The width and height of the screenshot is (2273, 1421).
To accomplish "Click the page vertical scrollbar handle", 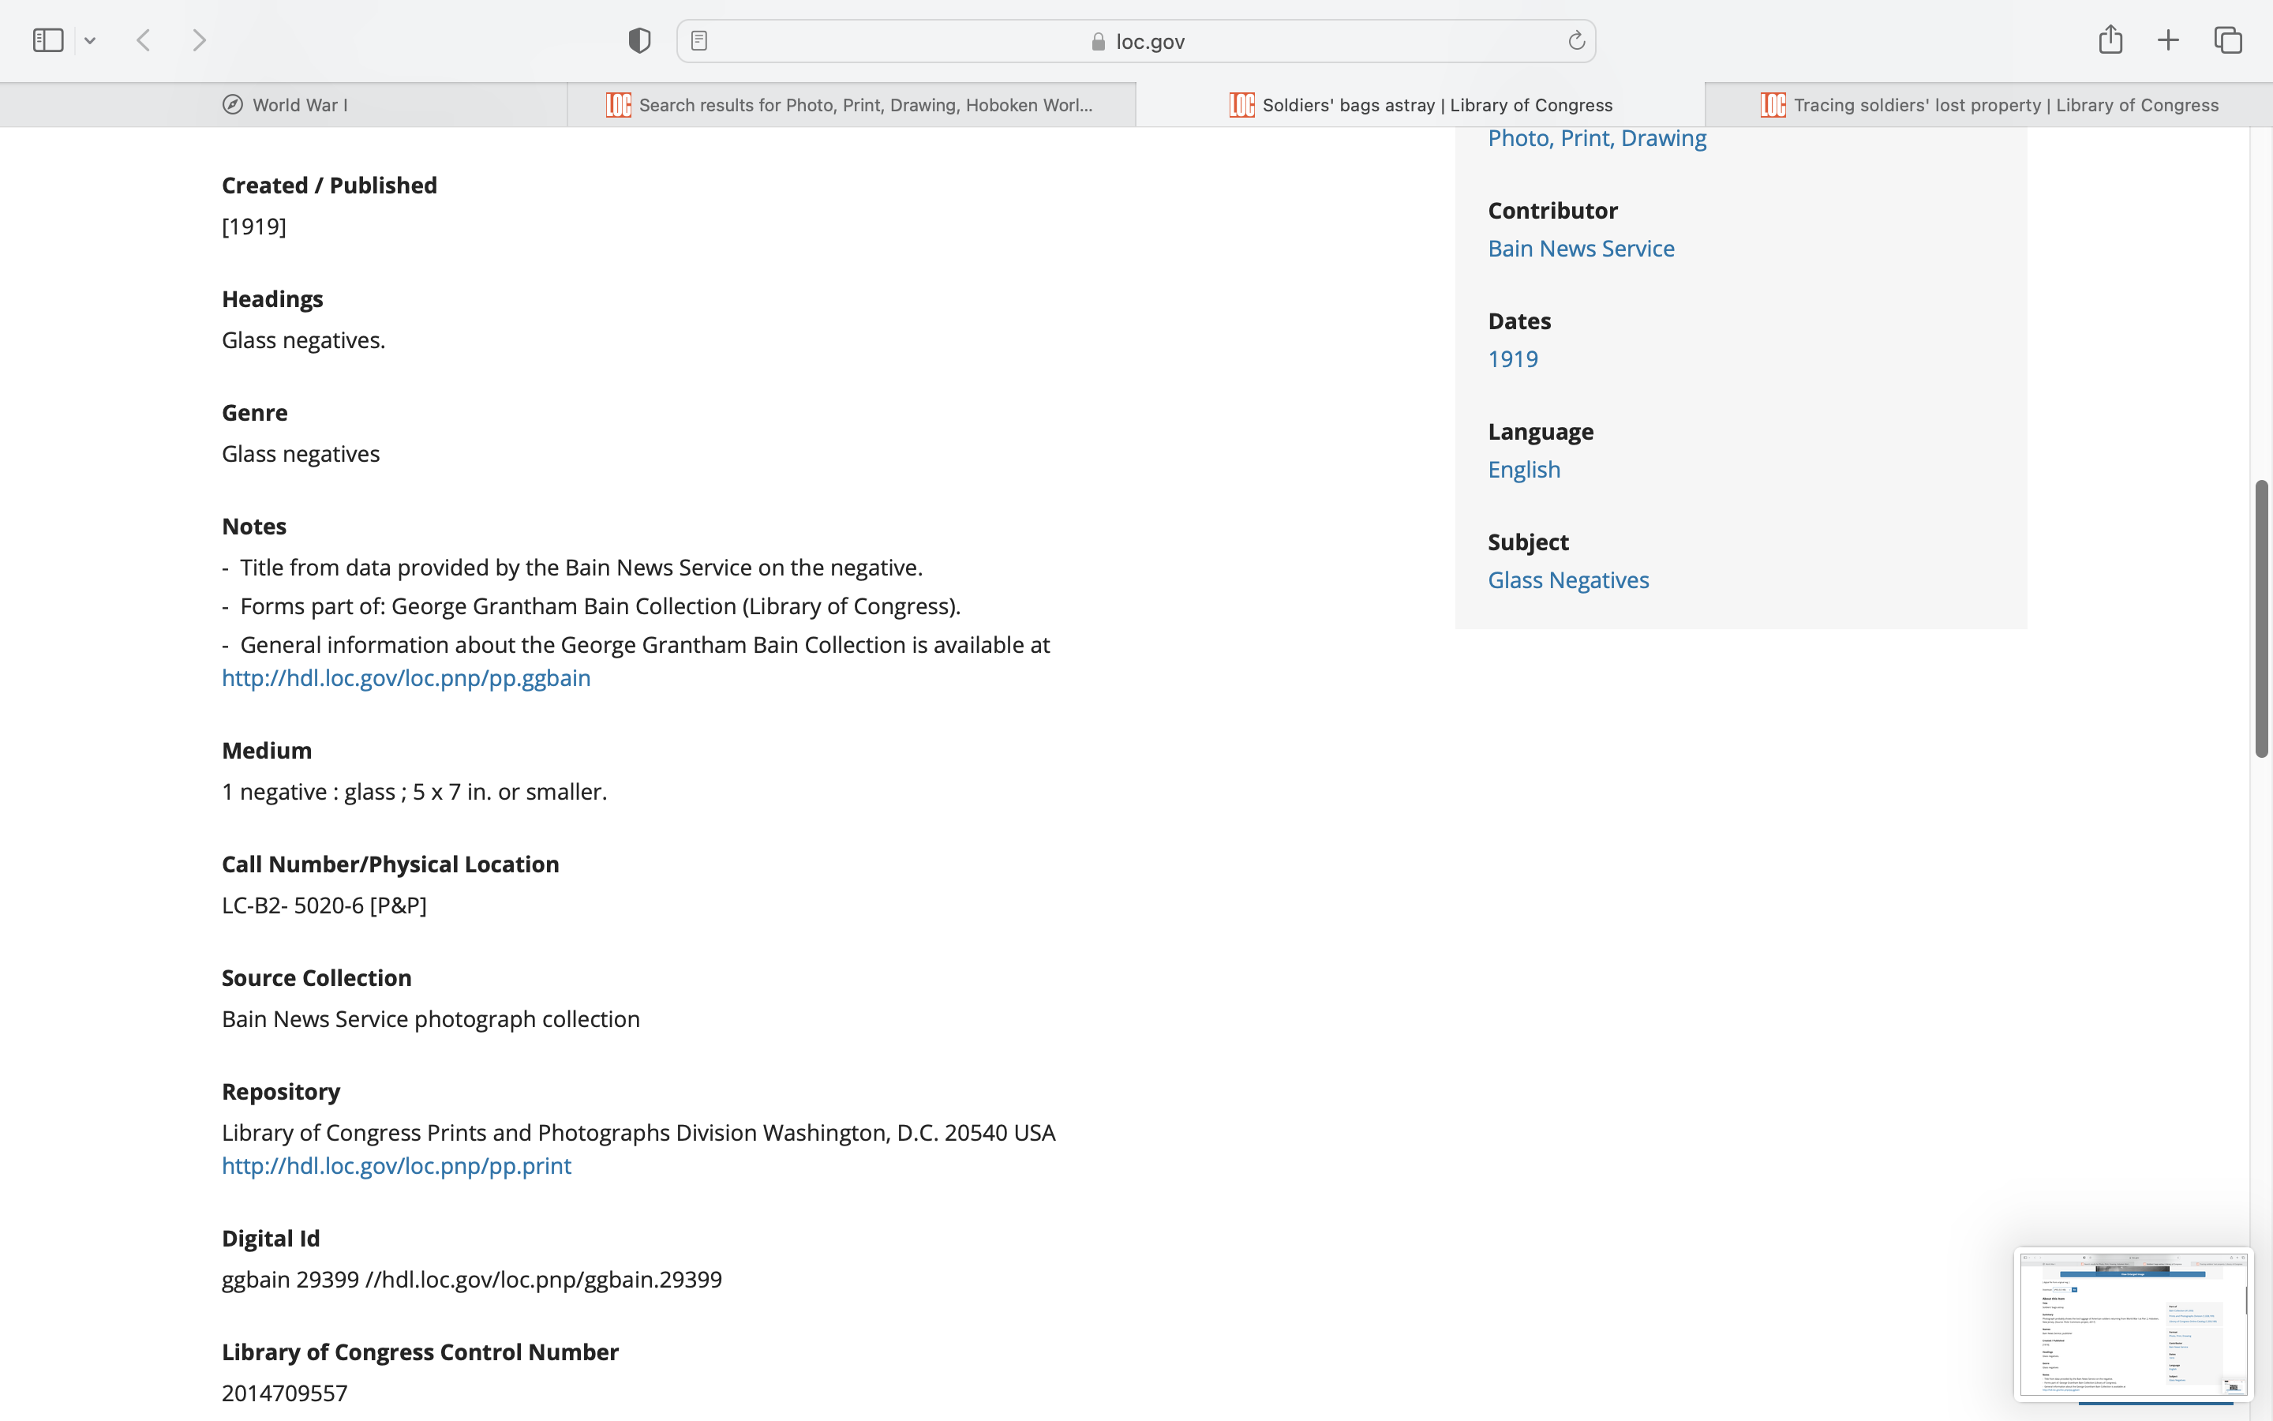I will [x=2262, y=617].
